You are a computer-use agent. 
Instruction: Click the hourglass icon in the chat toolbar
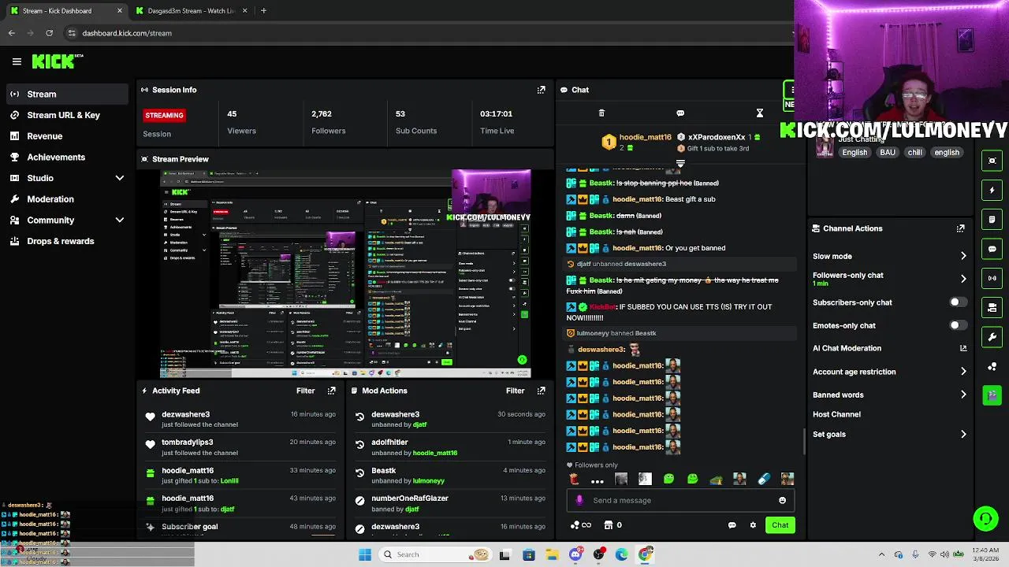click(759, 113)
